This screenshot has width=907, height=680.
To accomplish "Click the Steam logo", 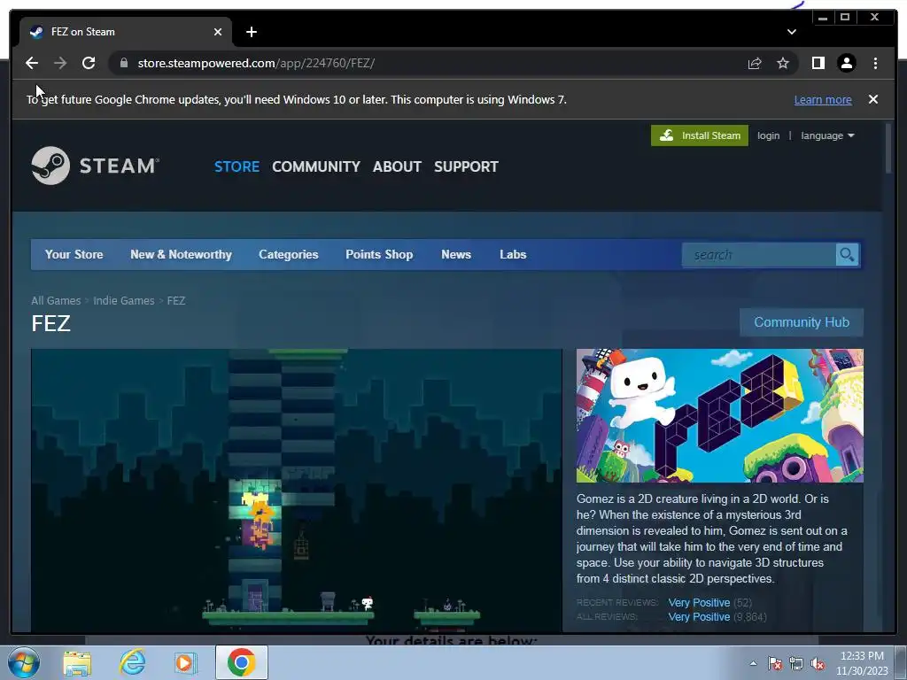I will (95, 166).
